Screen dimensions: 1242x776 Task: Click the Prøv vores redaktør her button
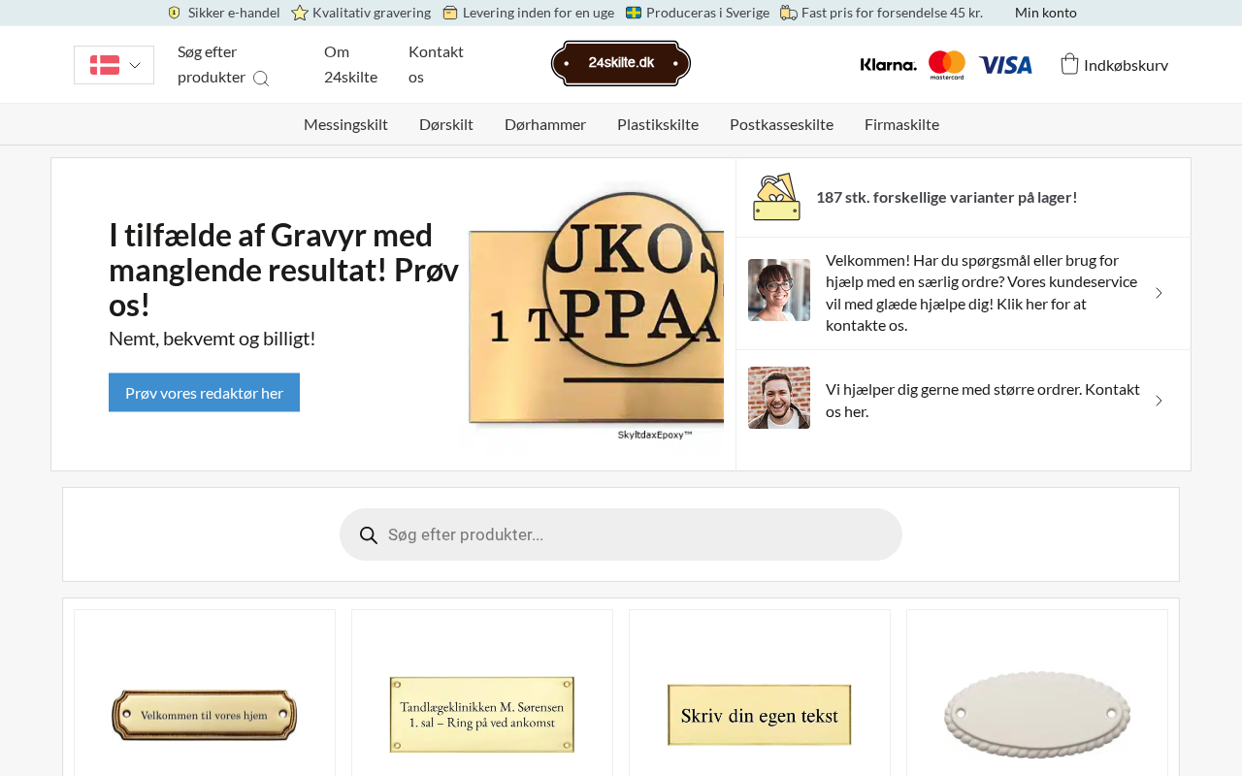204,393
